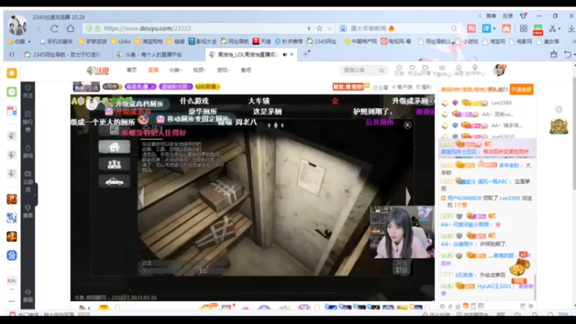Open a new tab with the plus button
This screenshot has height=324, width=576.
305,55
